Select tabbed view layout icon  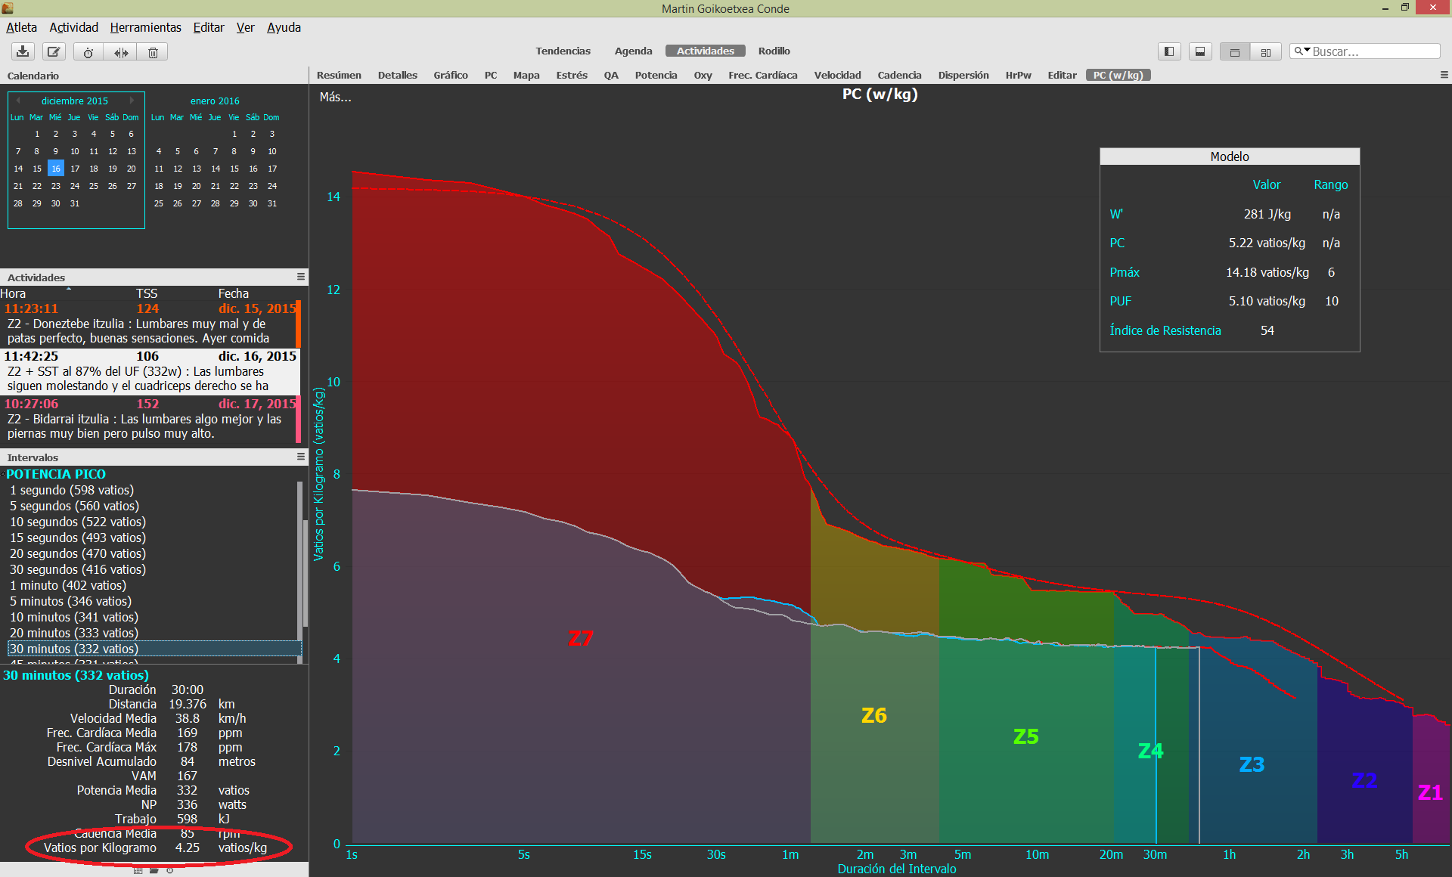point(1235,51)
